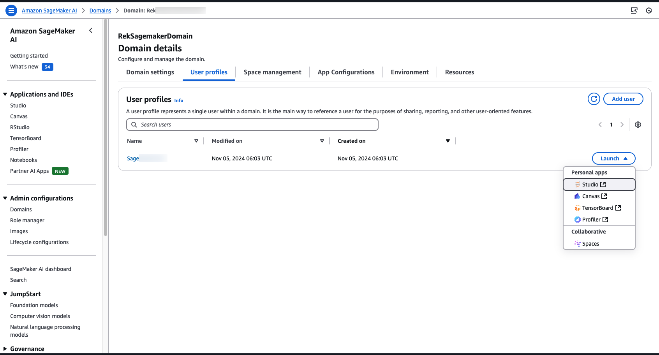Open the CloudShell icon in top bar
659x355 pixels.
point(634,11)
